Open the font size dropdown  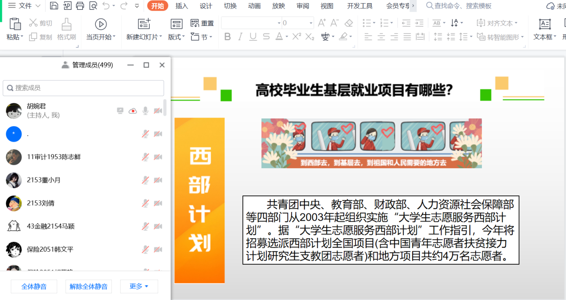pyautogui.click(x=311, y=23)
